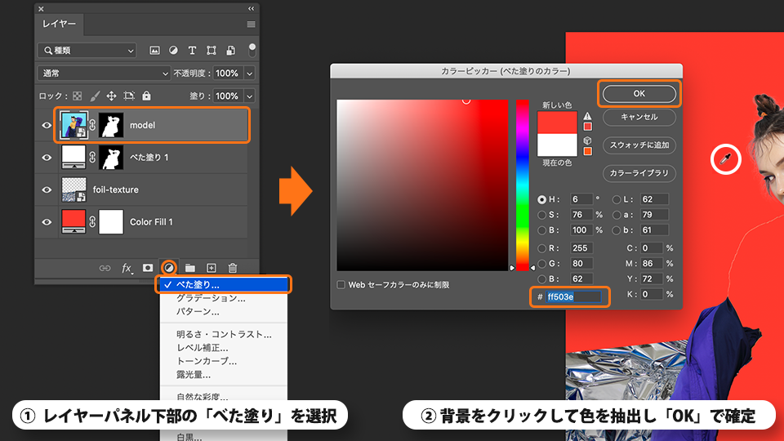
Task: Delete layer trash icon
Action: [233, 268]
